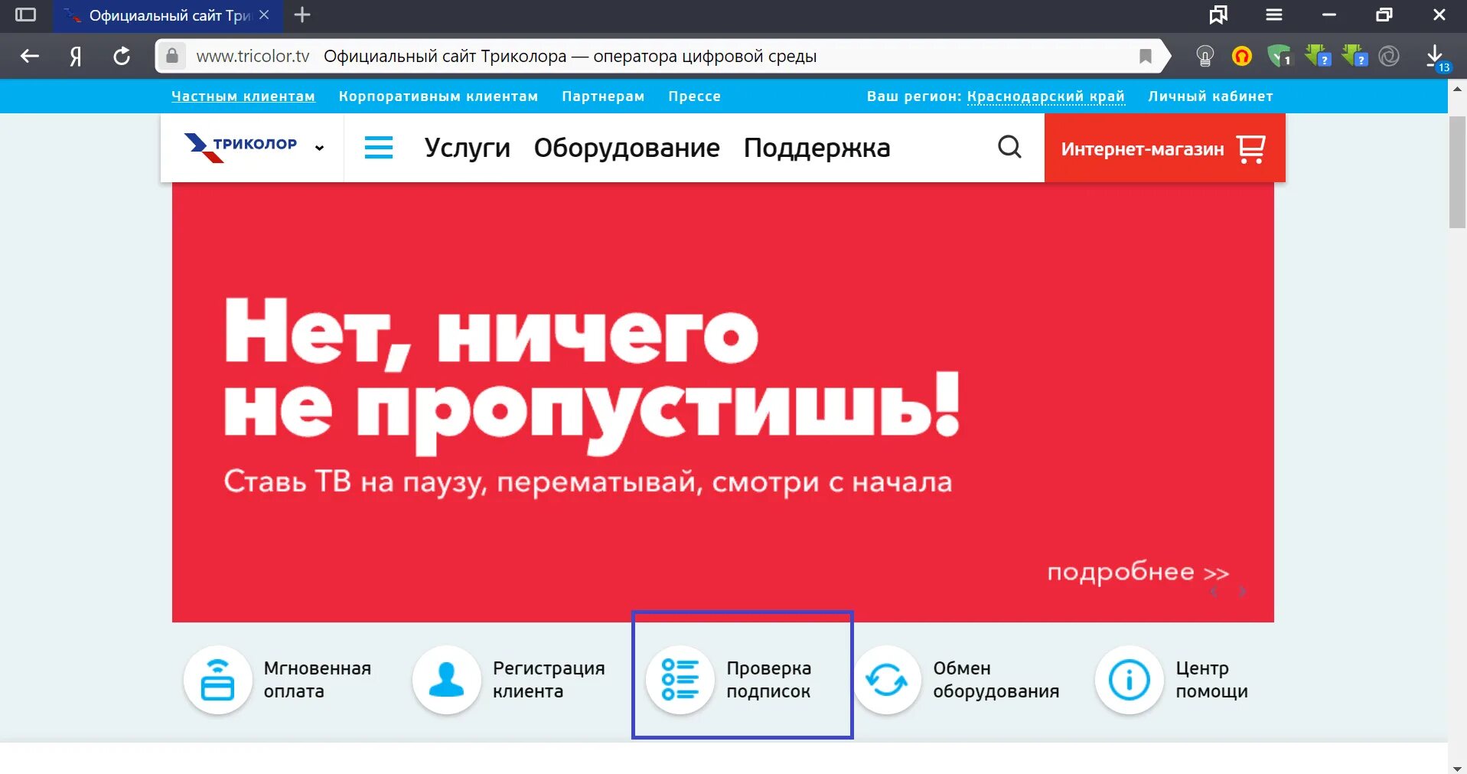Click the lightbulb extension icon

click(1205, 56)
